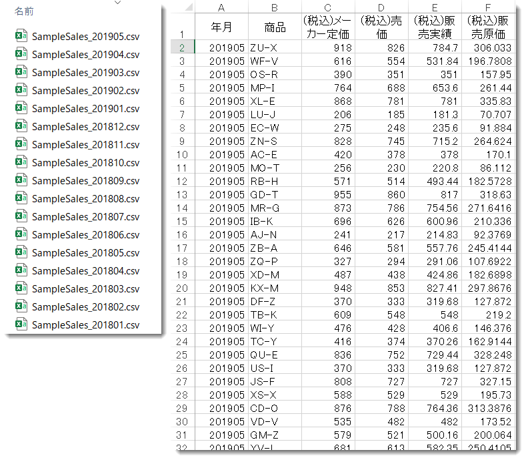Click the Excel icon of SampleSales_201807.csv
Screen dimensions: 526x460
(21, 216)
